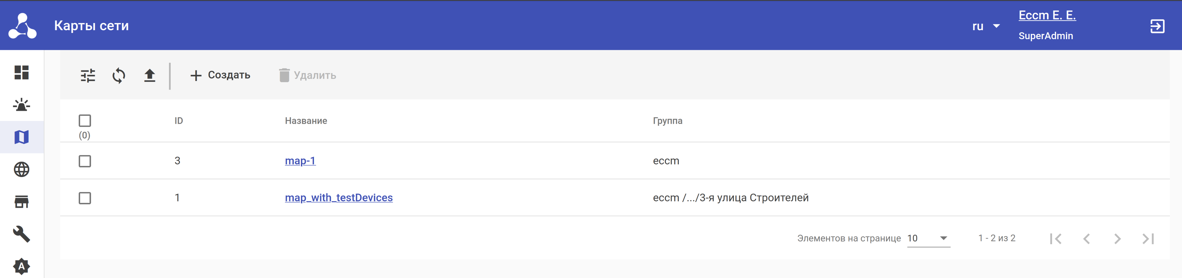1182x278 pixels.
Task: Expand the ru language dropdown
Action: [x=986, y=26]
